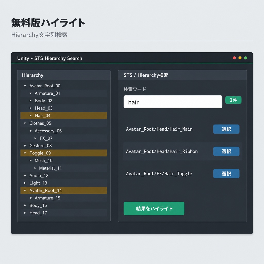Collapse the Clothes_05 triangle
The image size is (264, 264).
25,123
